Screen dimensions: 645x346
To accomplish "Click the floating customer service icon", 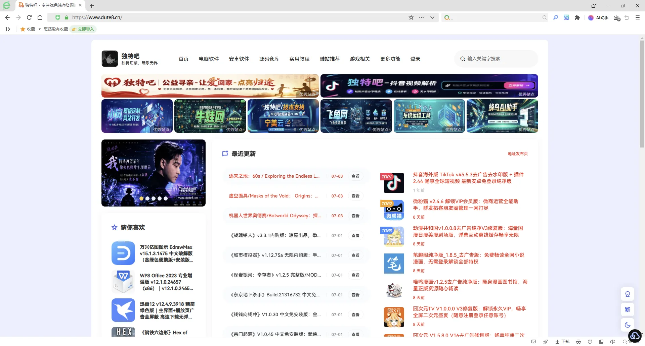I will (628, 294).
